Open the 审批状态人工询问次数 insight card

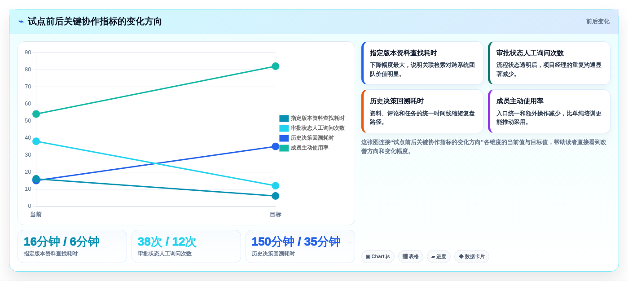coord(549,63)
